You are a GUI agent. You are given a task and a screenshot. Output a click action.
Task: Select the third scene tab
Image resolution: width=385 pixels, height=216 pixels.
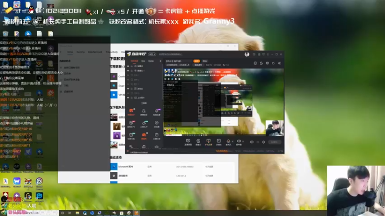[x=151, y=61]
